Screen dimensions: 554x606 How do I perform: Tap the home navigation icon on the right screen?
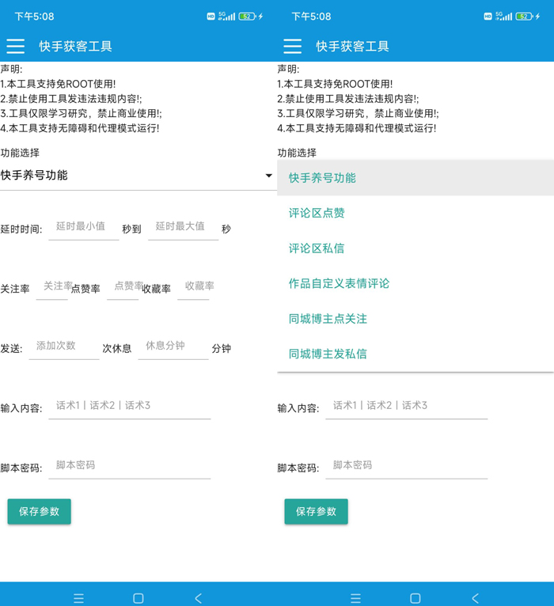click(x=415, y=598)
